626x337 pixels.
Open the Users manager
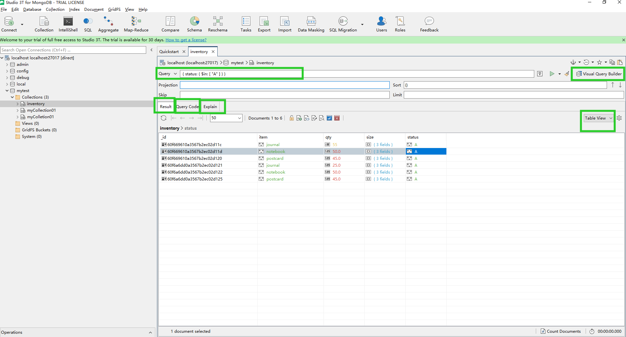[381, 24]
